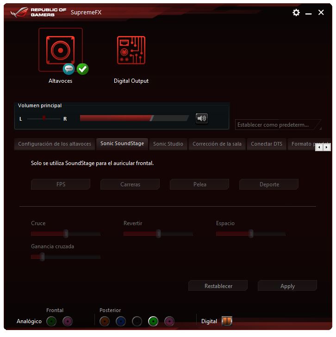Click the orange Posterior analog jack
Viewport: 336px width, 337px height.
(x=105, y=321)
